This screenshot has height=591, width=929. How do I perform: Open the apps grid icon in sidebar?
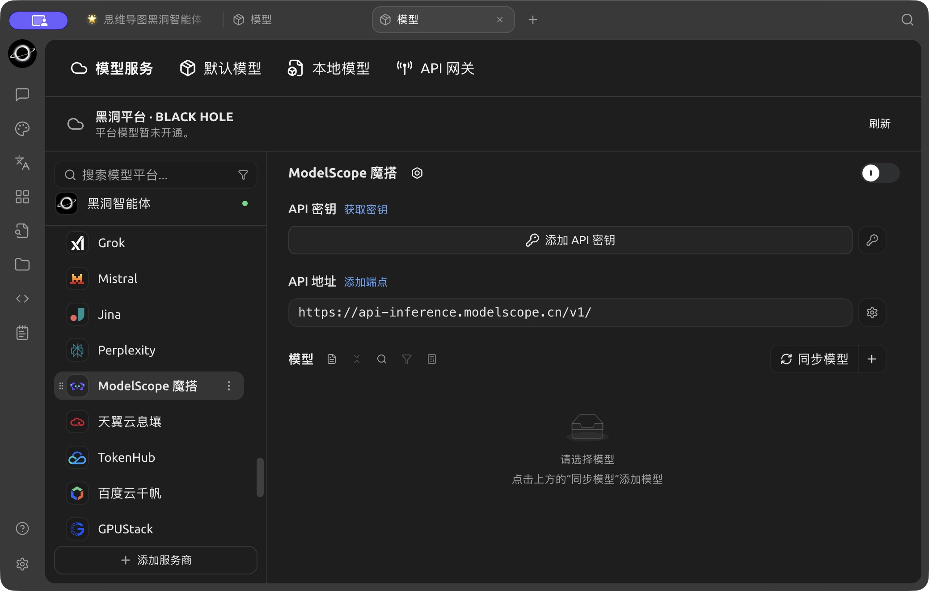(x=22, y=197)
